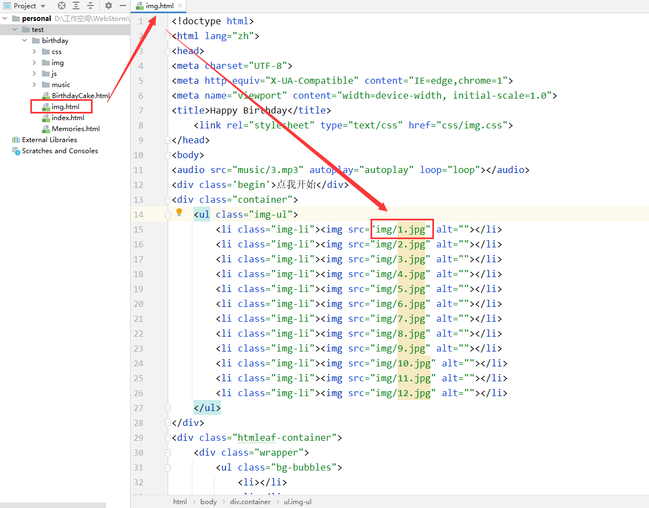Click the Happy Birthday title text
The image size is (649, 508).
point(248,110)
